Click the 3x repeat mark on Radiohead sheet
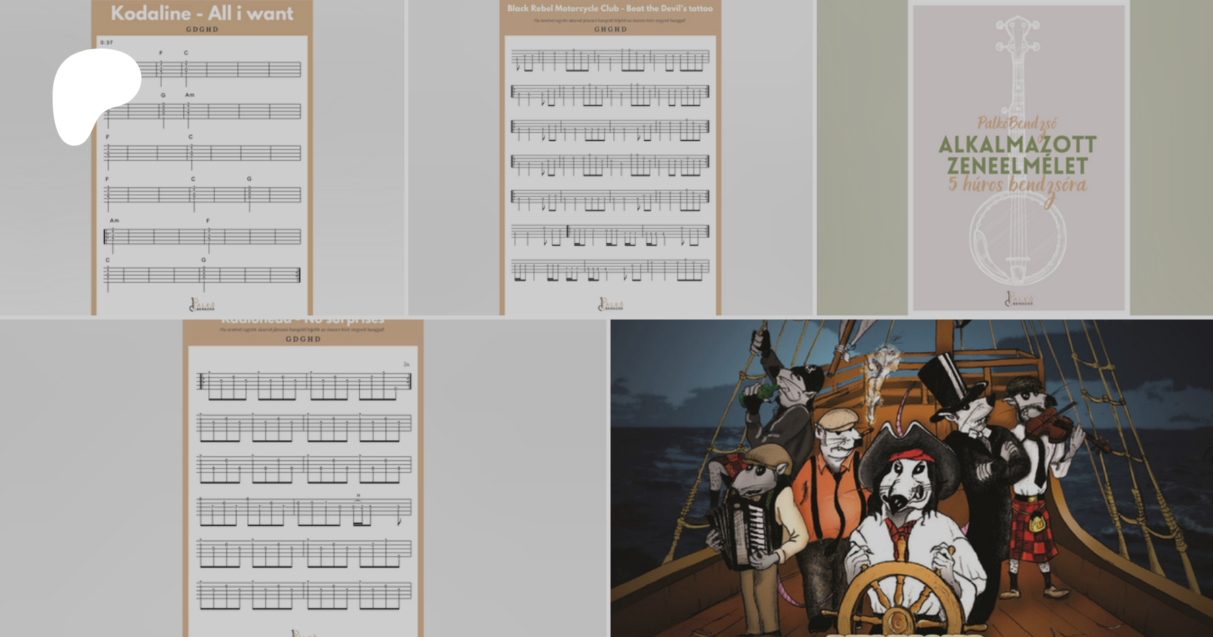This screenshot has width=1213, height=637. [x=406, y=365]
